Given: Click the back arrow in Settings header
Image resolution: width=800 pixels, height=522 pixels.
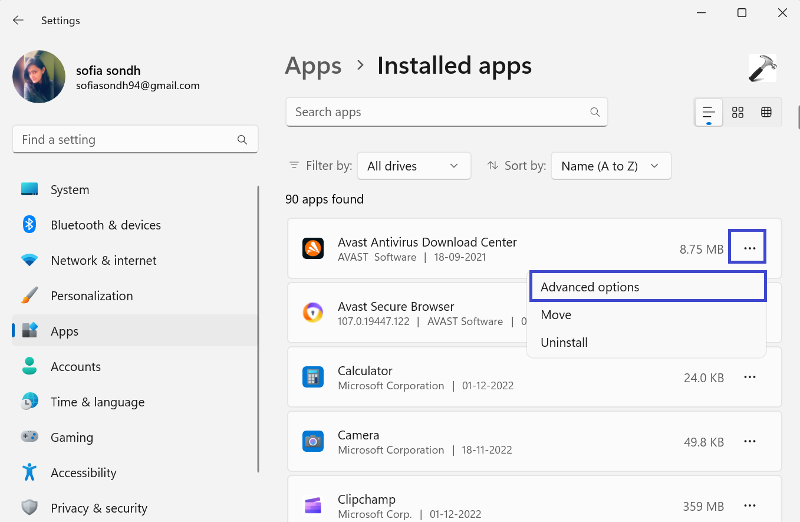Looking at the screenshot, I should coord(18,21).
